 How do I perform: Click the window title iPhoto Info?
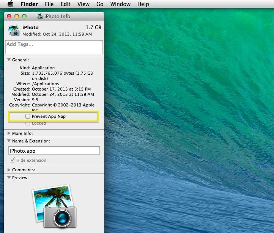(57, 16)
